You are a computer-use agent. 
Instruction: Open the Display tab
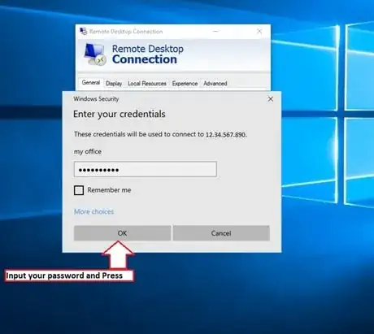click(x=114, y=84)
